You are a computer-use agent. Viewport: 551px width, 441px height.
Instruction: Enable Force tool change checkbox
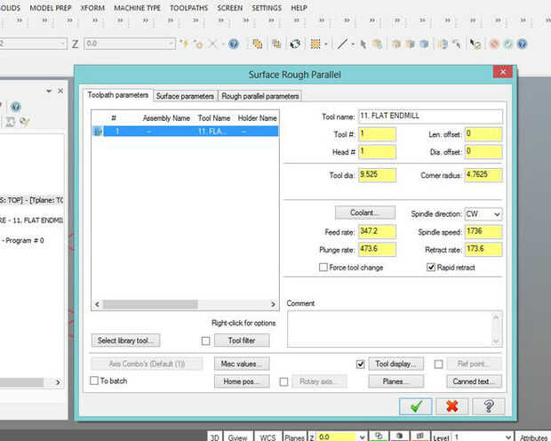coord(323,267)
